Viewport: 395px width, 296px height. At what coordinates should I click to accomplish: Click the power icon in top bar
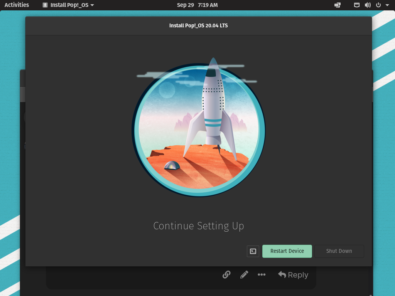coord(378,5)
